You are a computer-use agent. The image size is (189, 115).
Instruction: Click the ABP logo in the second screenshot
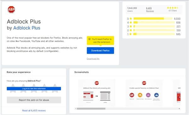(x=144, y=83)
